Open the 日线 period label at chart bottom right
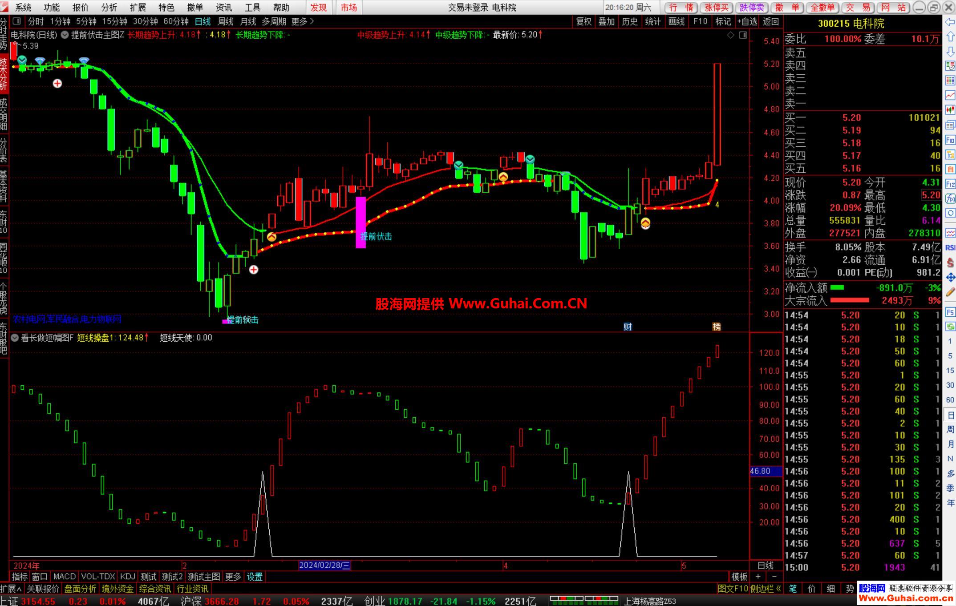 766,566
